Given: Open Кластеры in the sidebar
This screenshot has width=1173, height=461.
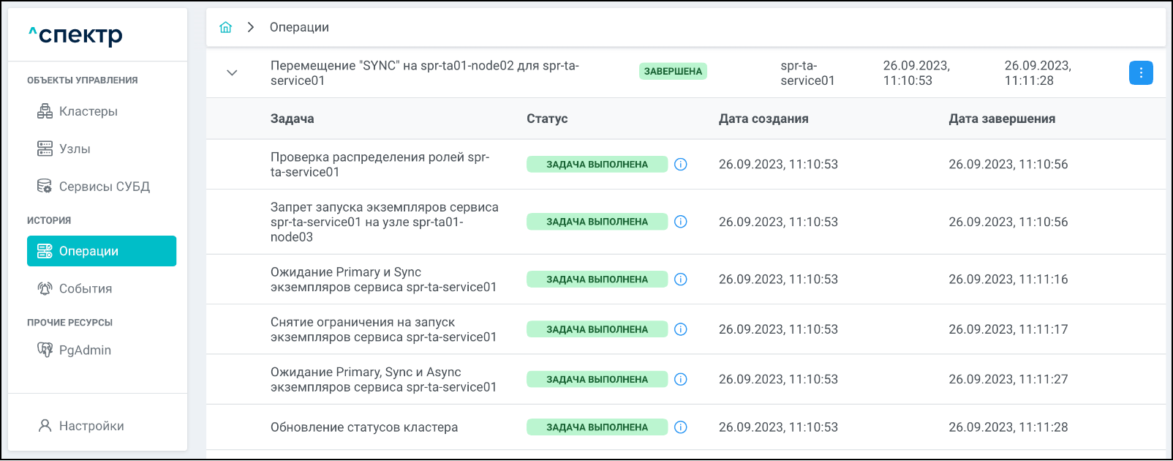Looking at the screenshot, I should (x=88, y=111).
